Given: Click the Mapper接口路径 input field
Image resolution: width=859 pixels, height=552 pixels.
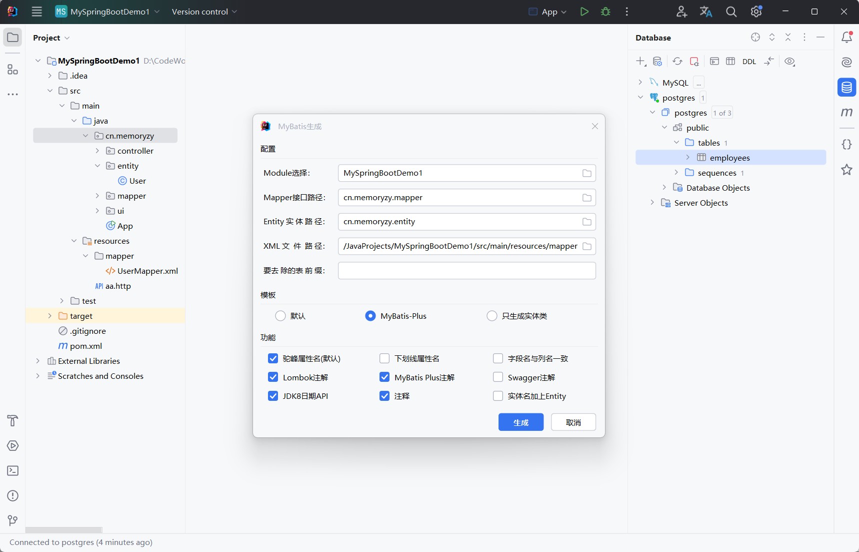Looking at the screenshot, I should pyautogui.click(x=467, y=197).
